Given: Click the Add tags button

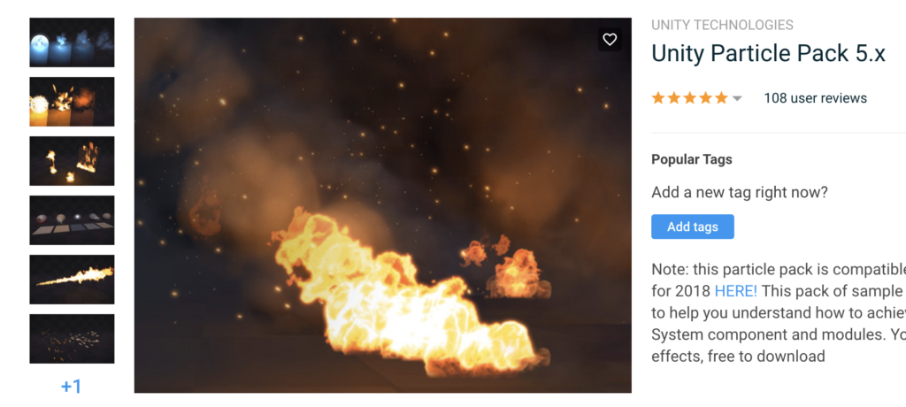Looking at the screenshot, I should point(693,227).
